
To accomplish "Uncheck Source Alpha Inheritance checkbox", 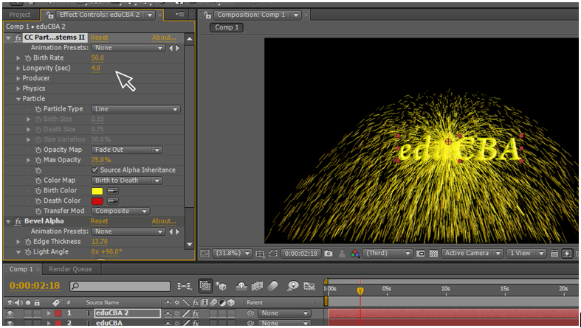I will 94,170.
